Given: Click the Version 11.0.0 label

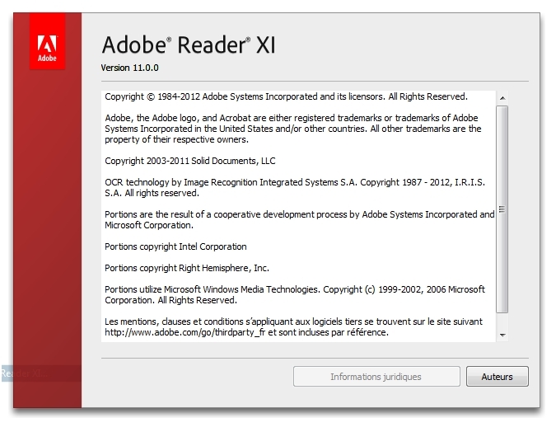Looking at the screenshot, I should coord(130,68).
